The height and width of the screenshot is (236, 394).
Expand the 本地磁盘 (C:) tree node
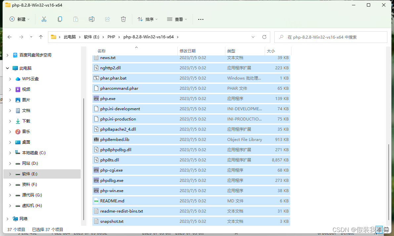[10, 153]
